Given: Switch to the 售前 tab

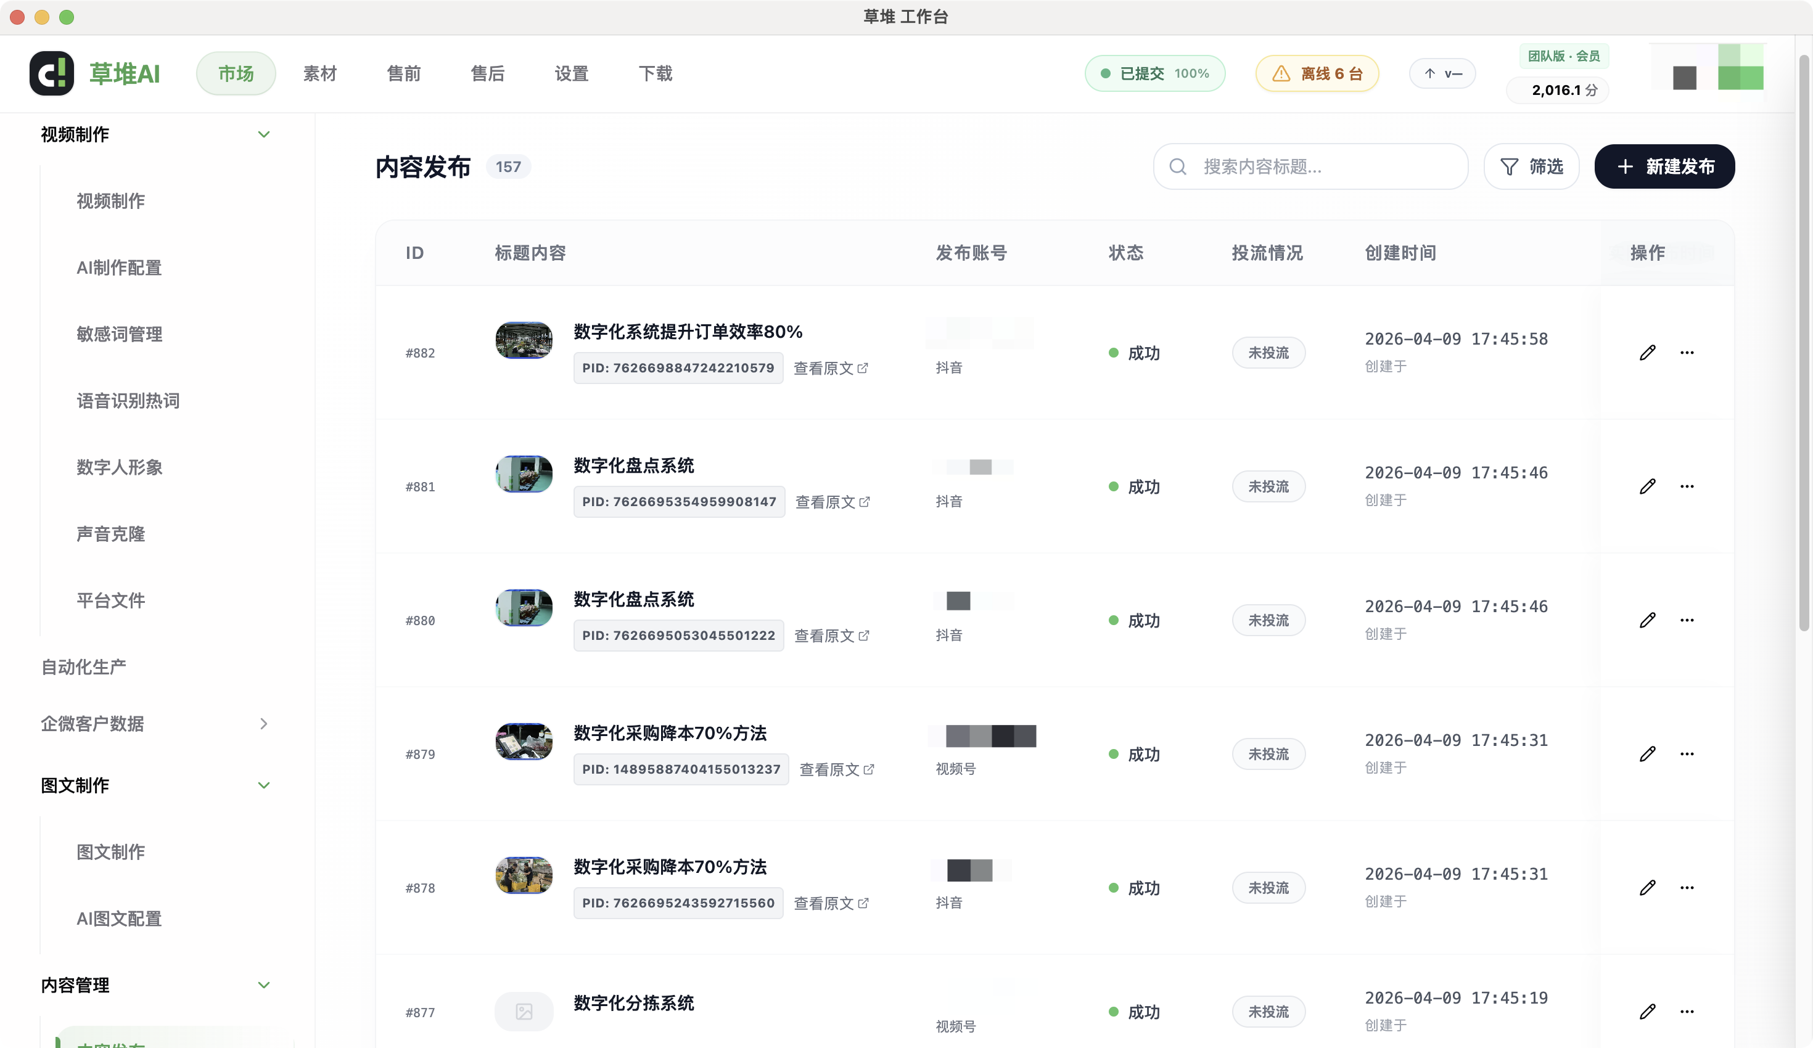Looking at the screenshot, I should 403,73.
